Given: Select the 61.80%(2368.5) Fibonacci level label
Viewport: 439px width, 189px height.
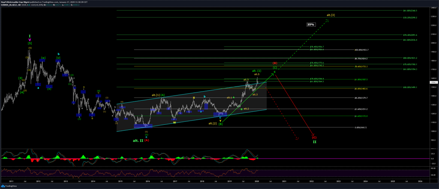Looking at the screenshot, I should tap(410, 11).
